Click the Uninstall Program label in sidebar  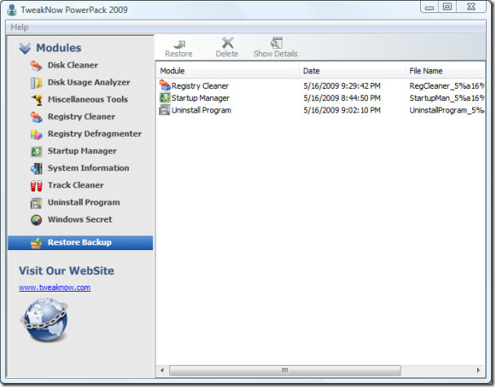point(84,203)
